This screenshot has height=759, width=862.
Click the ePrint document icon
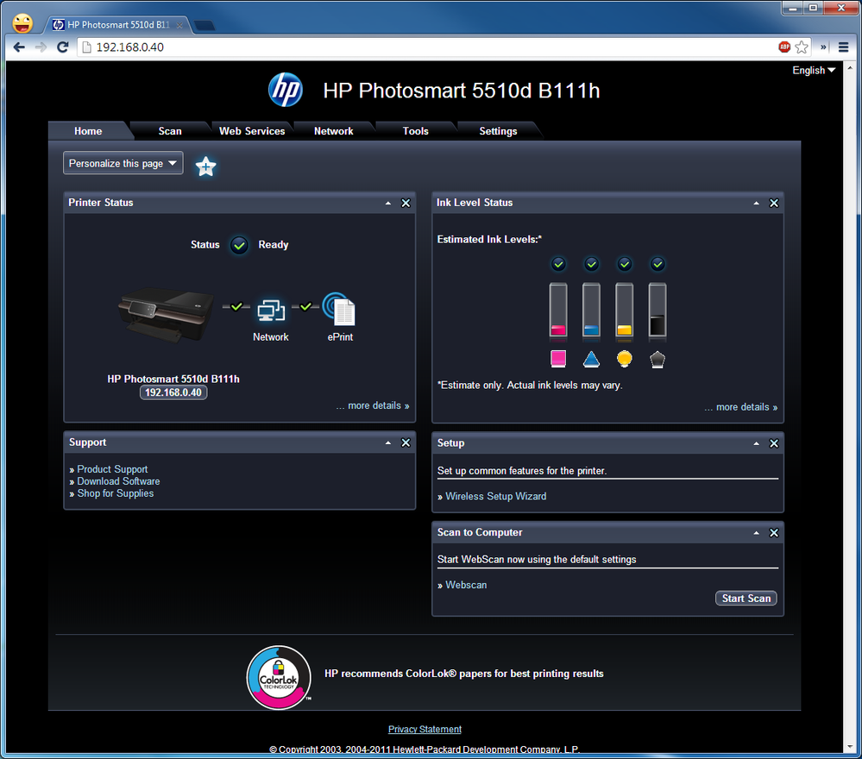(x=338, y=309)
